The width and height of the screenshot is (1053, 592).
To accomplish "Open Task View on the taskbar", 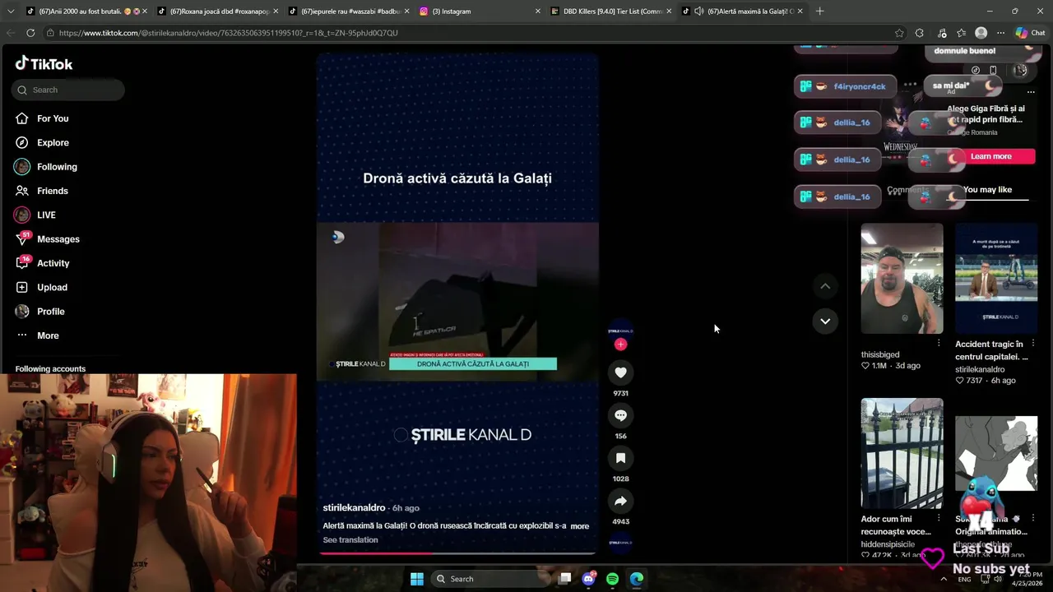I will (x=565, y=579).
